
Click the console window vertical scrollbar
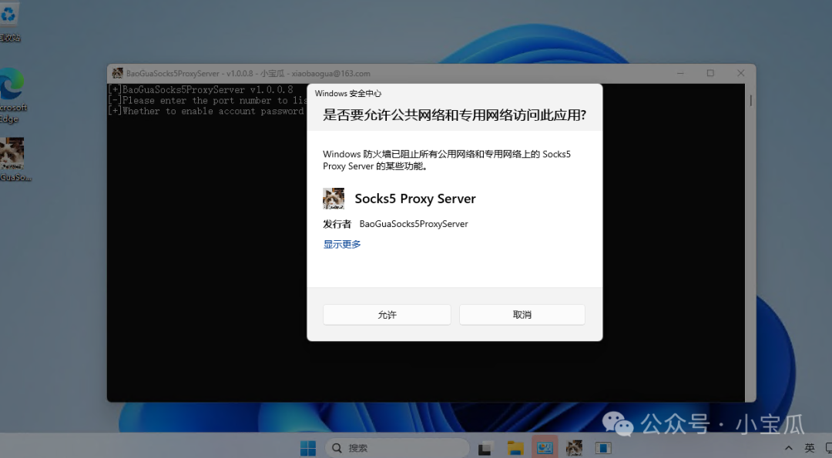[x=750, y=231]
